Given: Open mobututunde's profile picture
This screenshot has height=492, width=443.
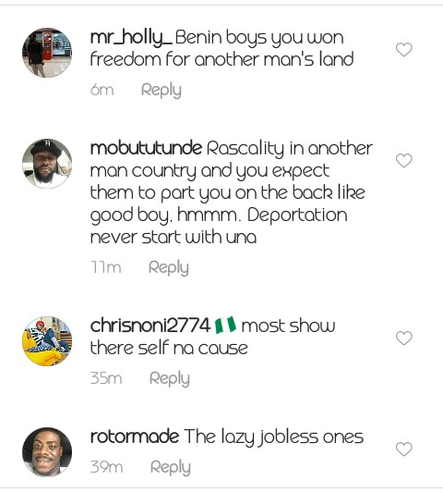Looking at the screenshot, I should 47,164.
